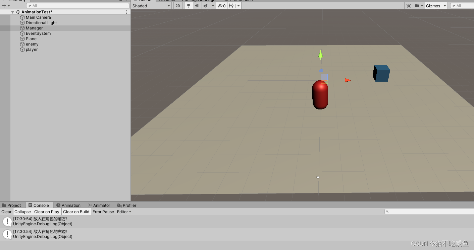
Task: Toggle Clear on Build in Console
Action: (76, 212)
